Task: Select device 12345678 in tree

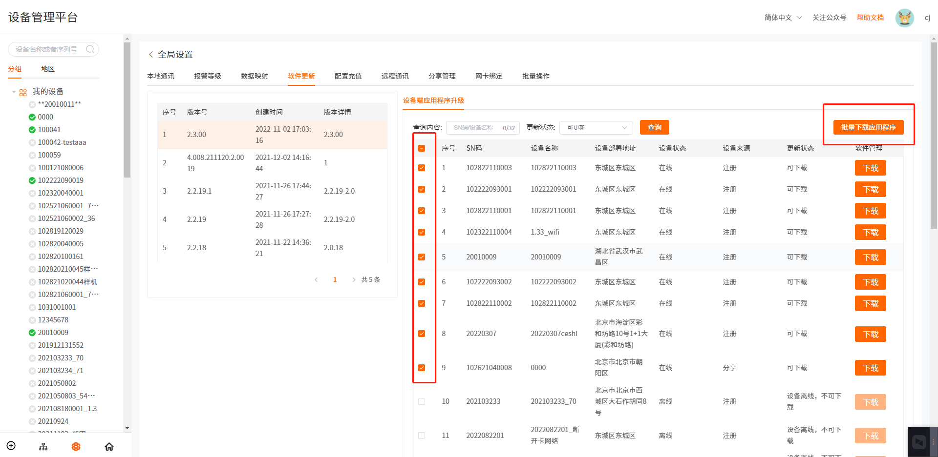Action: (x=53, y=320)
